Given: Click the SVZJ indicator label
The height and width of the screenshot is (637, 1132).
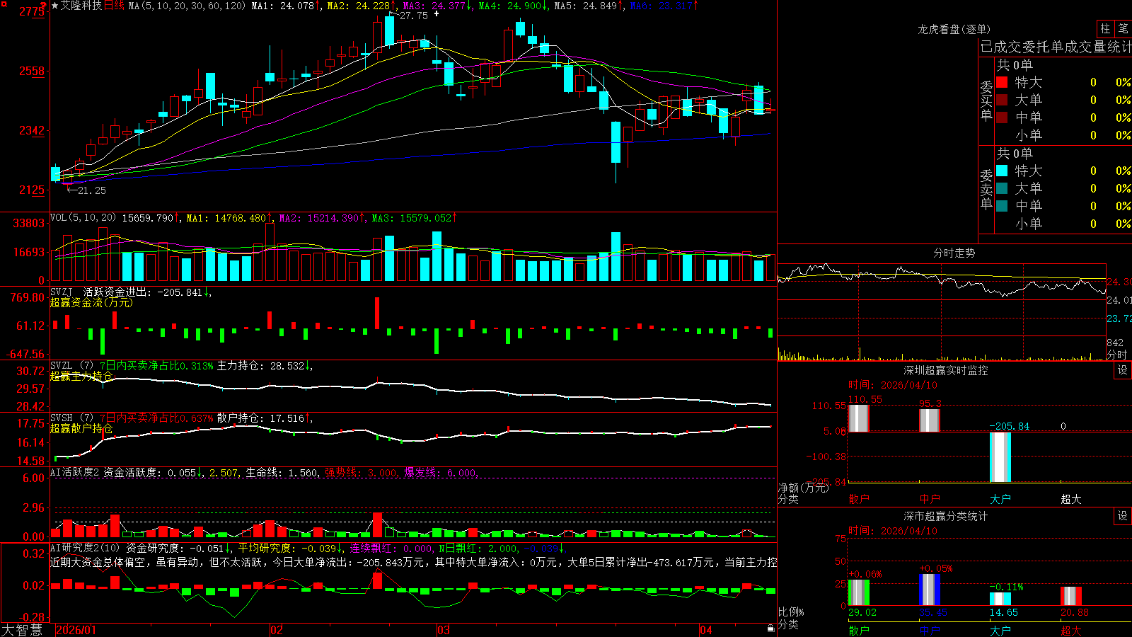Looking at the screenshot, I should click(62, 292).
